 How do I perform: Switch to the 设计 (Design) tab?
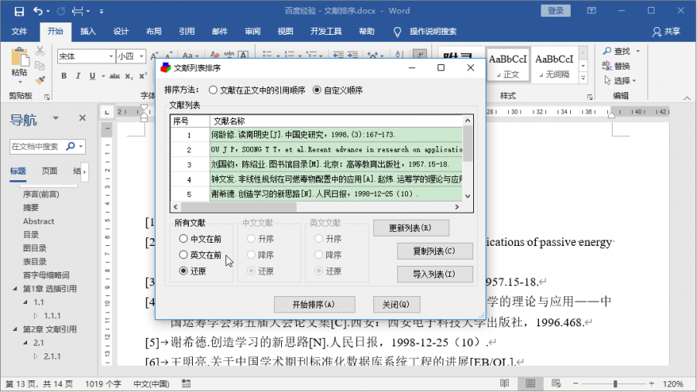pyautogui.click(x=121, y=32)
